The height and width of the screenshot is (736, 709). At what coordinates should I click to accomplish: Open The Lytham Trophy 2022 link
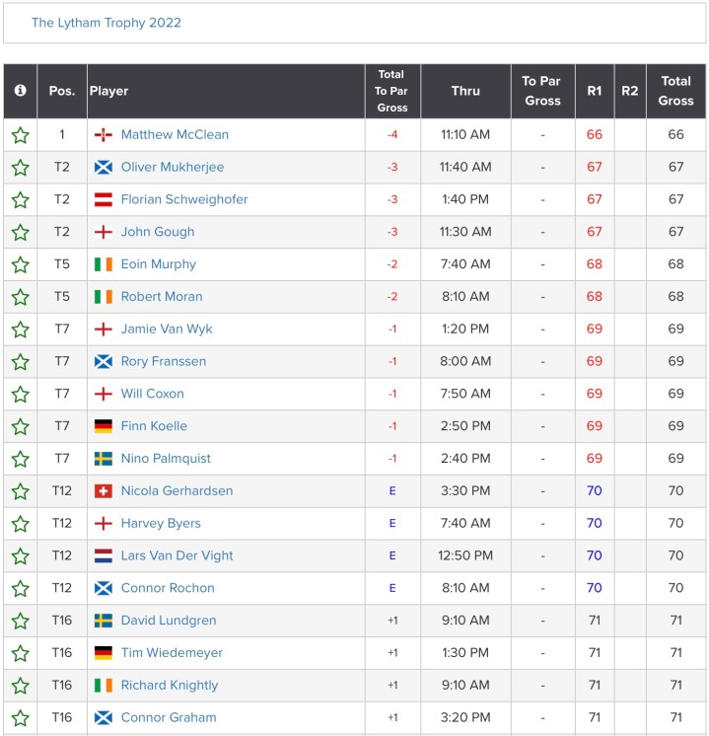pos(106,23)
